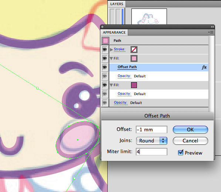Collapse the Appearance panel with double-arrow icon
The height and width of the screenshot is (192, 221).
pos(212,27)
